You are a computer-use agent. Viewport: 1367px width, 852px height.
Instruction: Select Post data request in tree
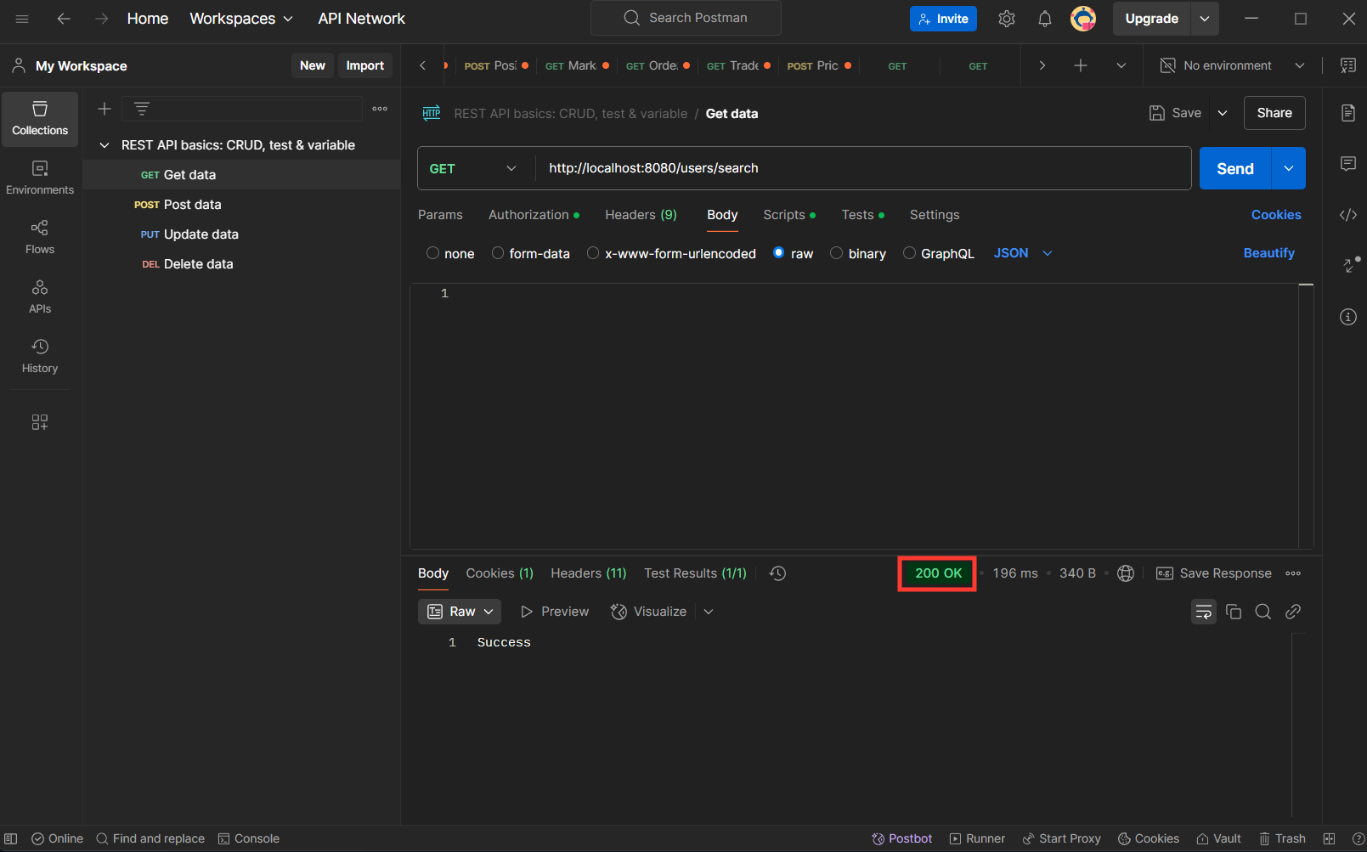(241, 205)
